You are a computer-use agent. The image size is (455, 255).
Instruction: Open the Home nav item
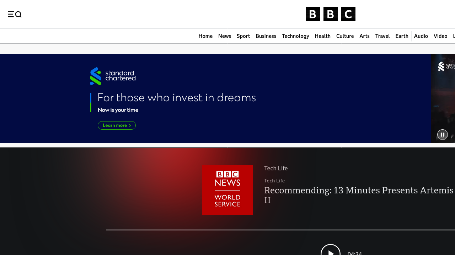[205, 36]
